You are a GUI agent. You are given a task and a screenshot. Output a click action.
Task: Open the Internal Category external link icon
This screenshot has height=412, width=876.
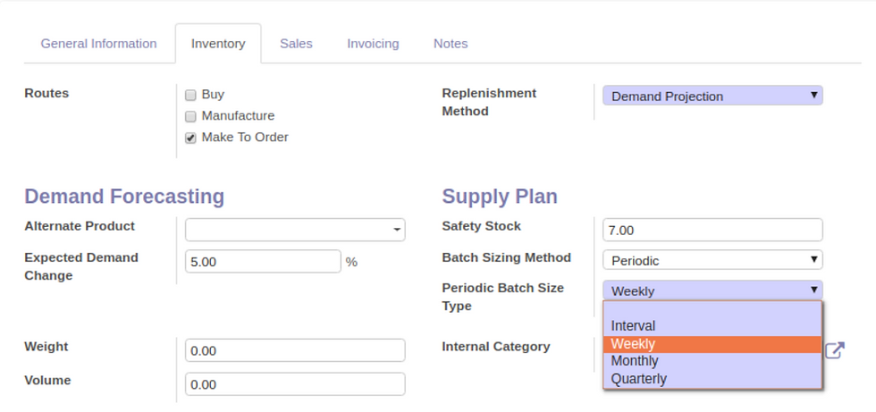[x=835, y=350]
